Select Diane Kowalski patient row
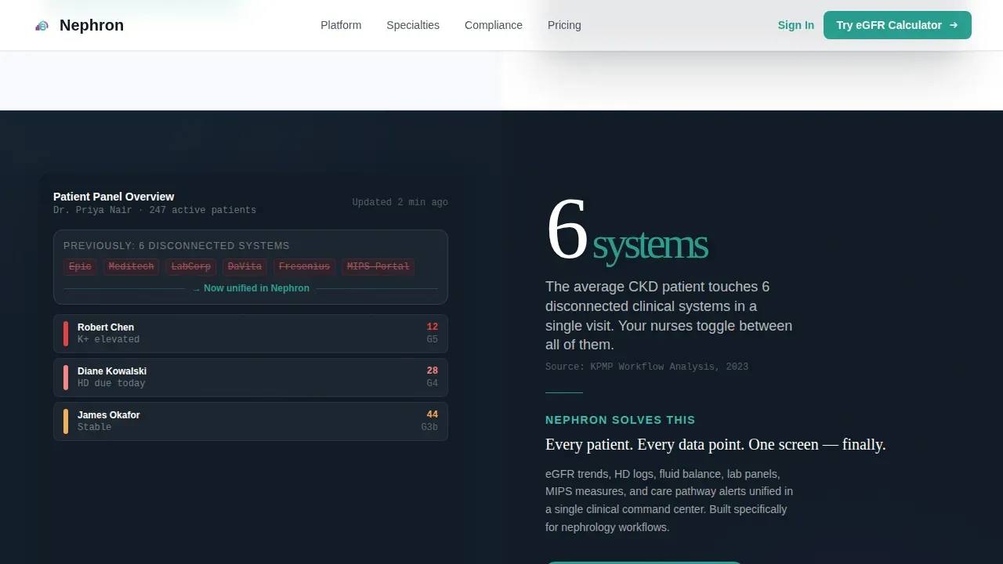Viewport: 1003px width, 564px height. point(251,378)
